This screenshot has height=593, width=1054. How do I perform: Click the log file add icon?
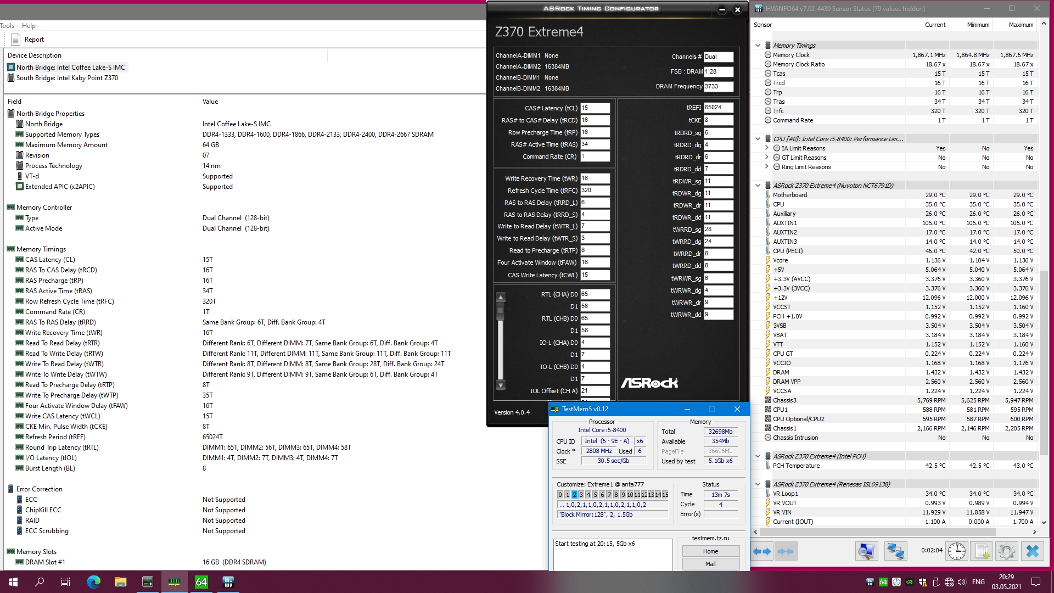click(982, 551)
